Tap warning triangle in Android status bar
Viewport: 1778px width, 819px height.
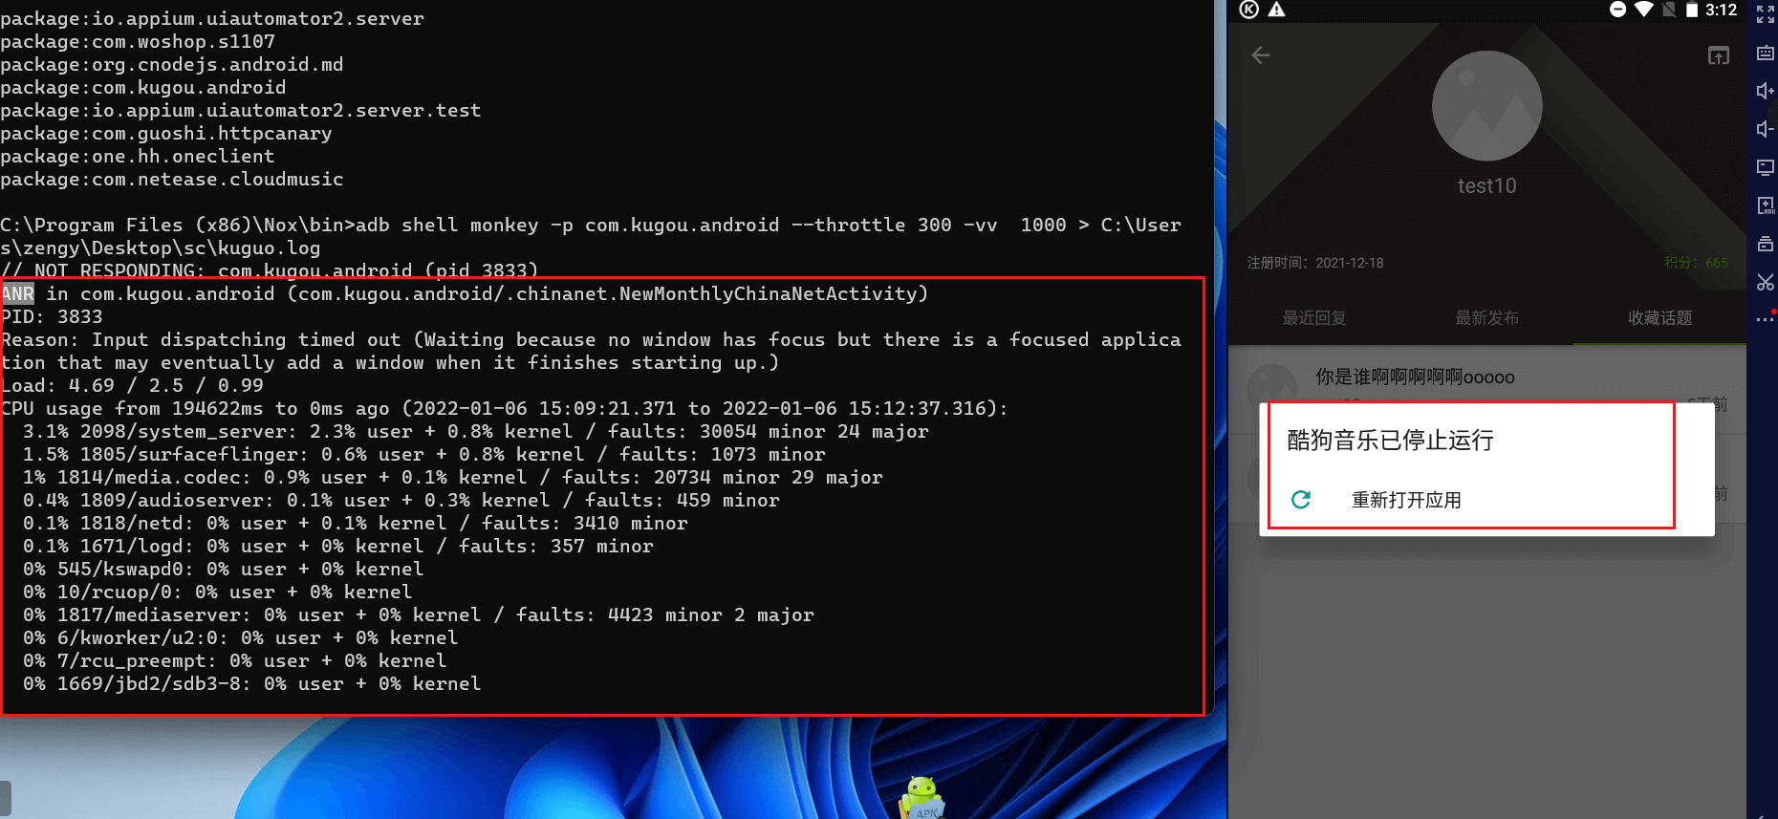point(1276,10)
